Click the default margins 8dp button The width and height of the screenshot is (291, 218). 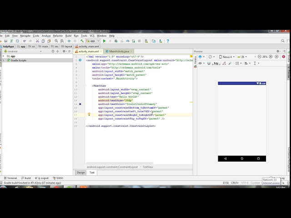tap(216, 63)
